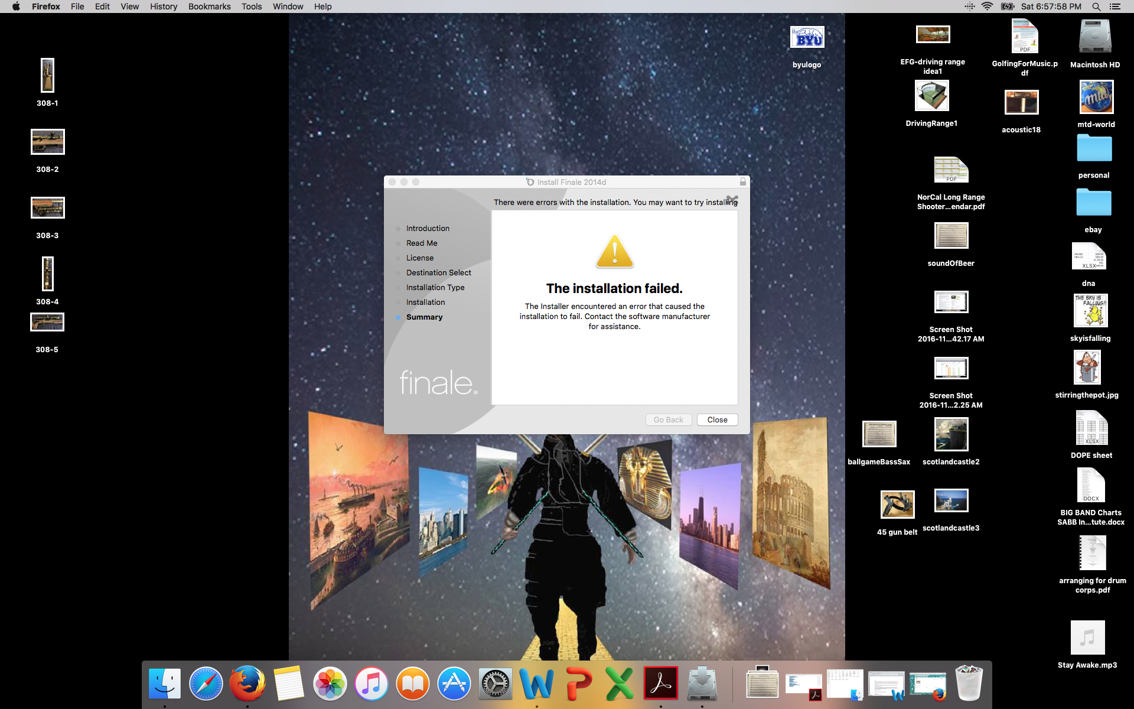The height and width of the screenshot is (709, 1134).
Task: Click the Wi-Fi status icon
Action: coord(987,6)
